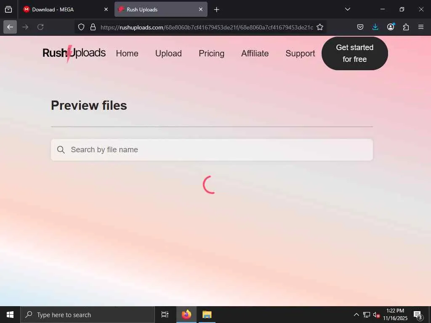Minimize the Firefox window
The height and width of the screenshot is (323, 431).
[383, 9]
